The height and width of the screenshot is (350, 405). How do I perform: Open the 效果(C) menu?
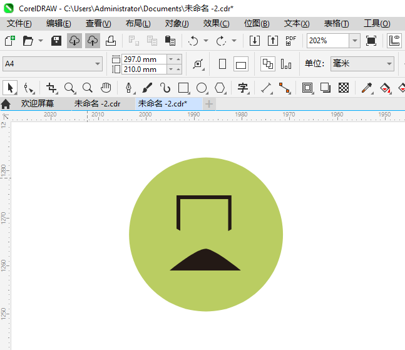216,23
